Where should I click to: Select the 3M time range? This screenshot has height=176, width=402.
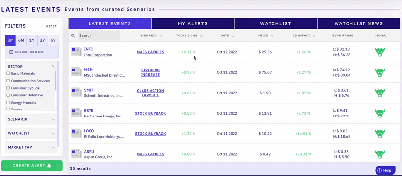pos(10,40)
